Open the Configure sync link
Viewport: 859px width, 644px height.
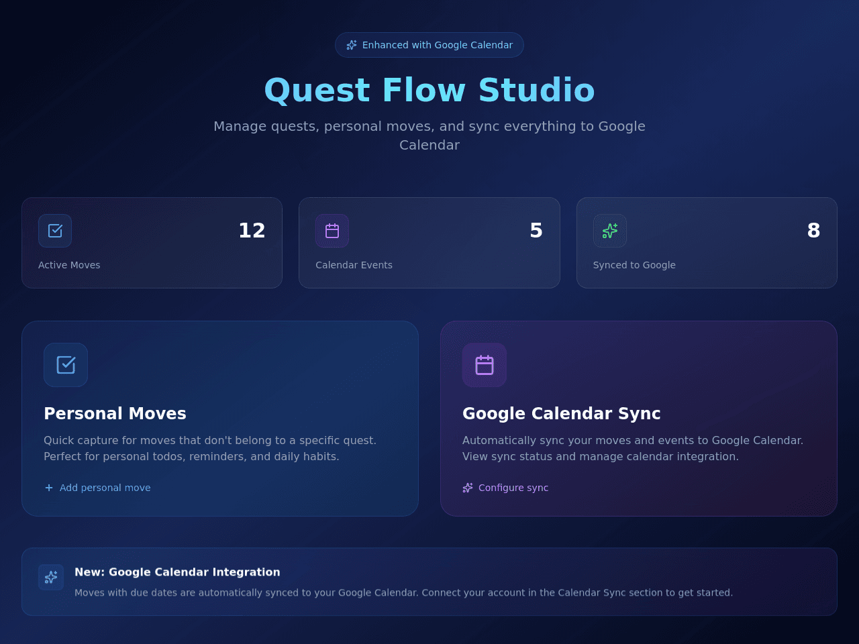tap(505, 488)
